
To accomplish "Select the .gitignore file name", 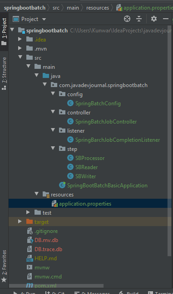I will (46, 231).
